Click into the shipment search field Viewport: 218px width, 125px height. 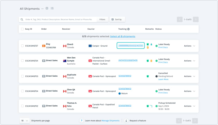click(59, 19)
